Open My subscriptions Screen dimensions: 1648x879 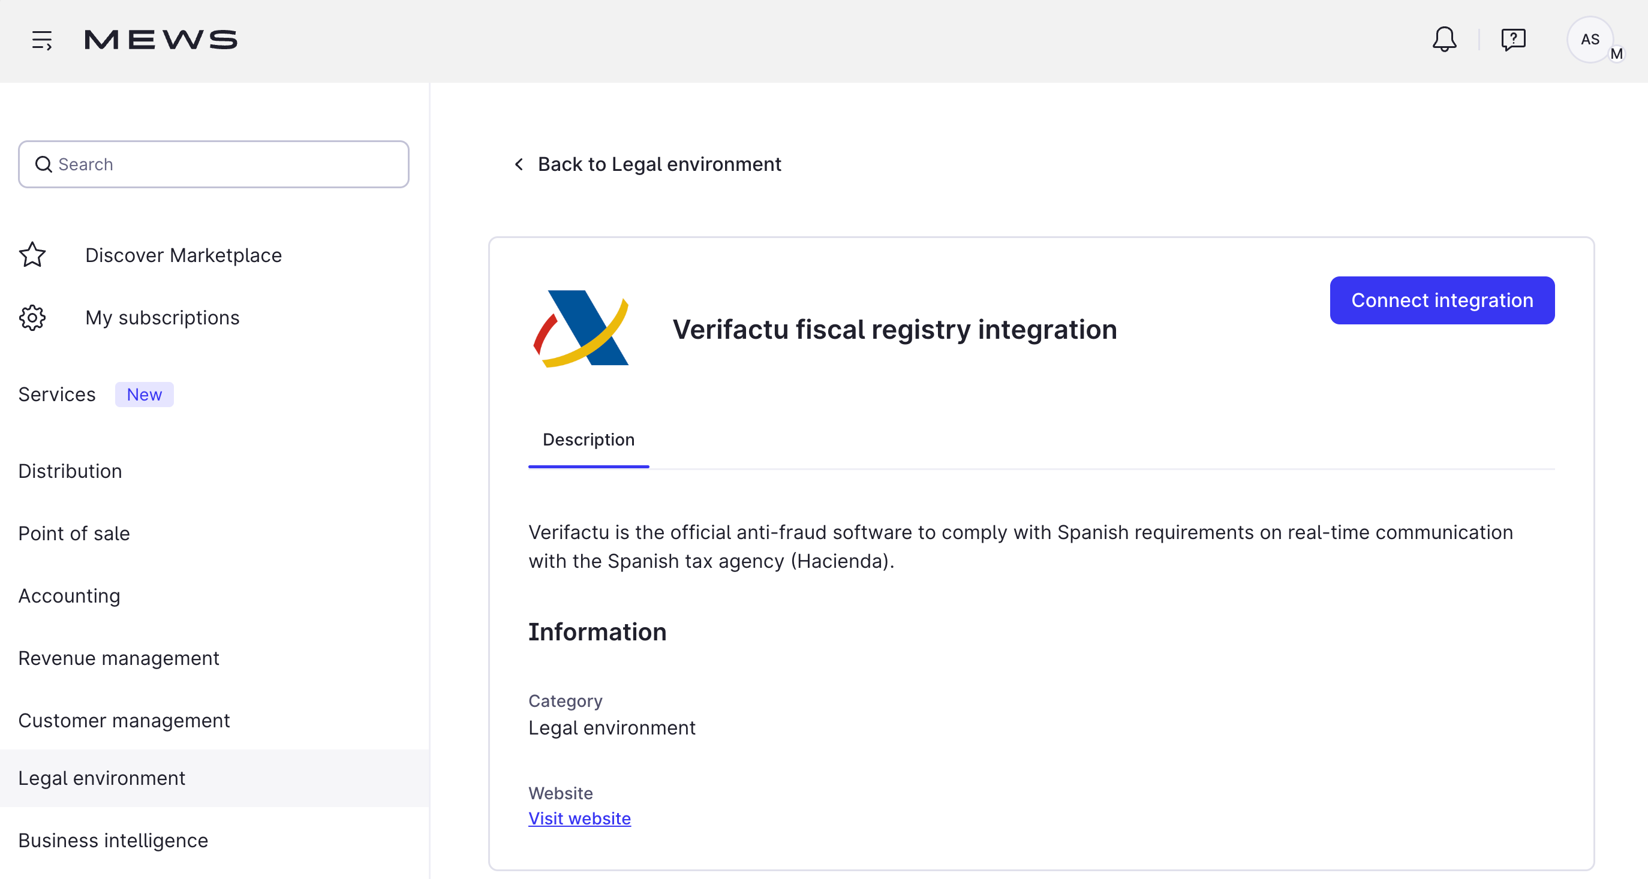(163, 317)
